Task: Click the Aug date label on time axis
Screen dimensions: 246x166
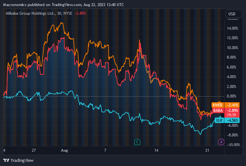Action: tap(64, 150)
